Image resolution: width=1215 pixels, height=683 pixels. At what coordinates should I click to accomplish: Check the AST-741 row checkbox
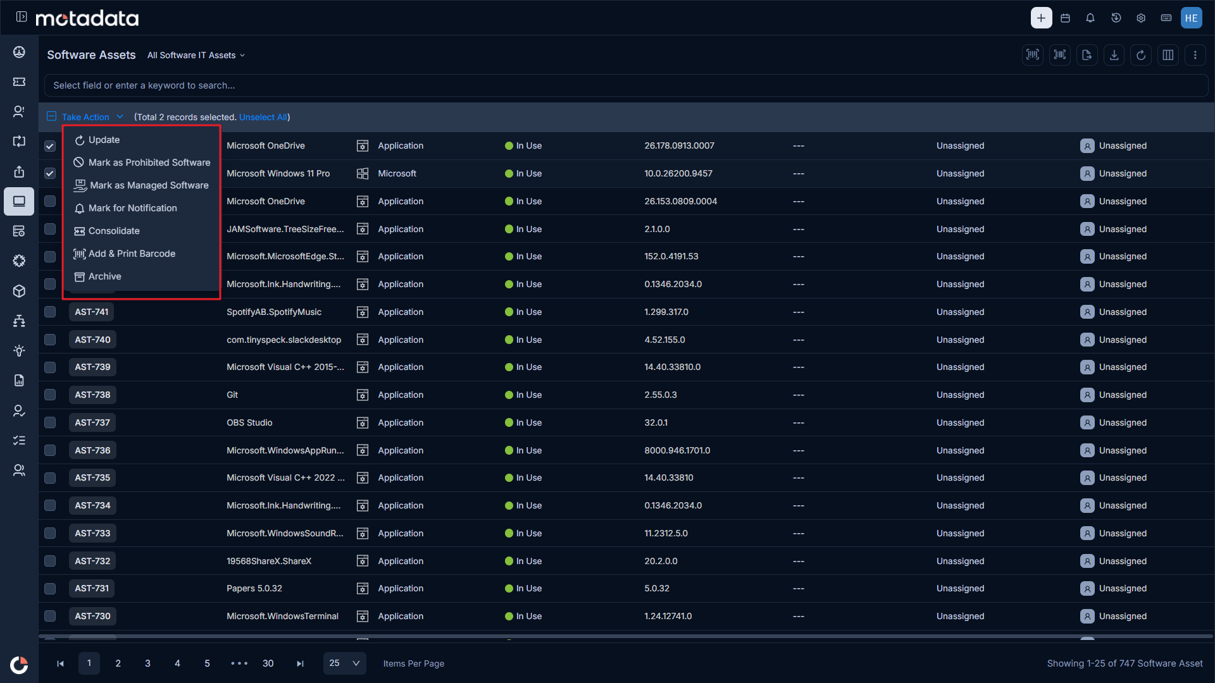coord(50,312)
